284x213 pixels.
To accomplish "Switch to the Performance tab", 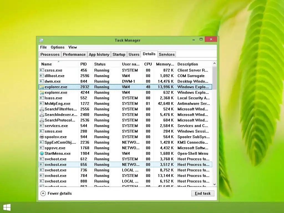I will [74, 54].
